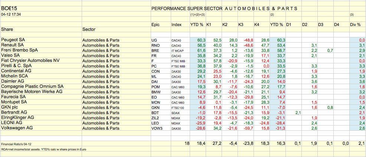This screenshot has height=157, width=366.
Task: Select the PERFORMANCE SUPER SECTOR heading
Action: pyautogui.click(x=224, y=9)
